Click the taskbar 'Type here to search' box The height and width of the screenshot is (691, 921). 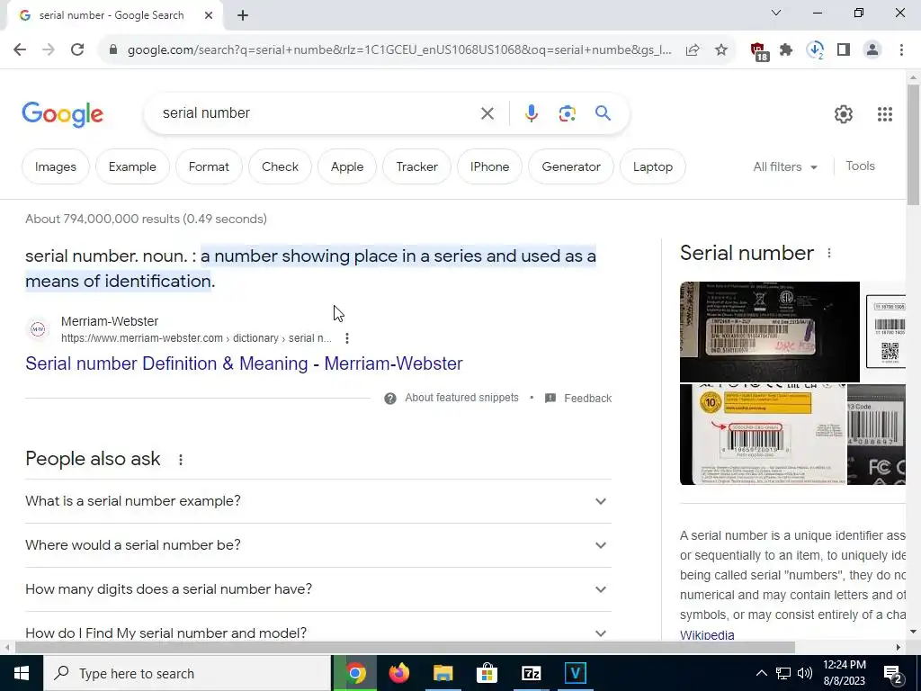[187, 673]
